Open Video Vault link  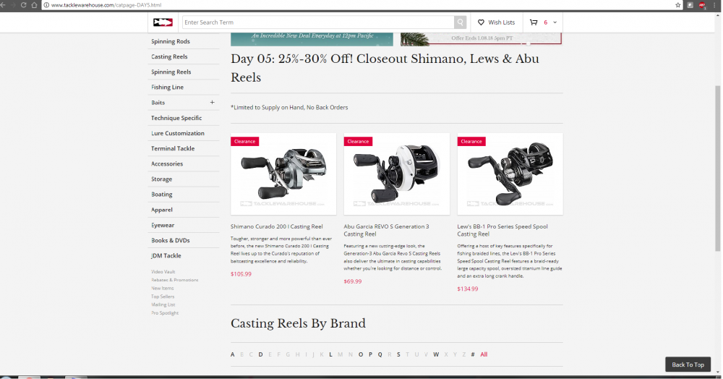click(163, 271)
